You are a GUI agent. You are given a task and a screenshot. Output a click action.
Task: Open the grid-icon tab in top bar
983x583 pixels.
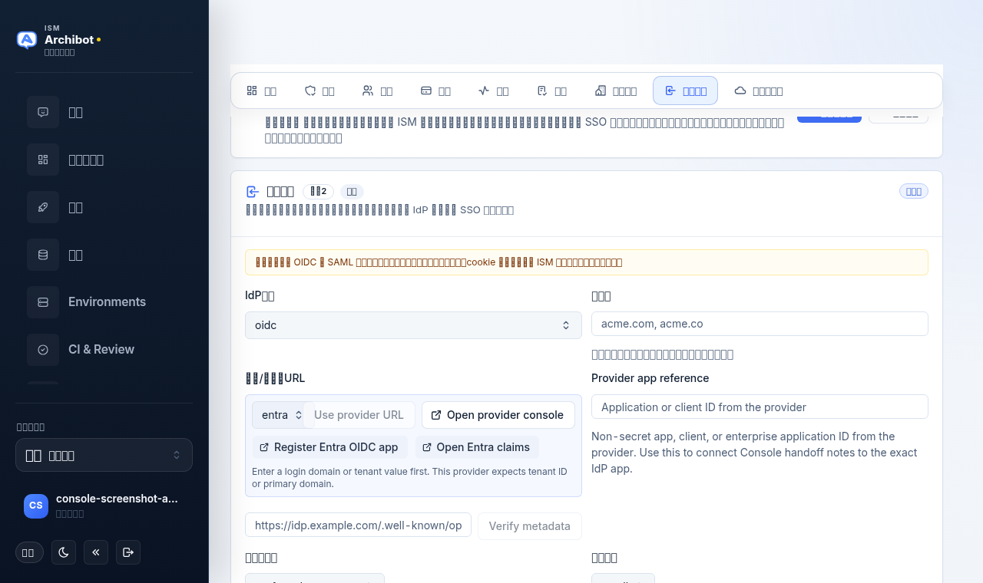pyautogui.click(x=261, y=91)
